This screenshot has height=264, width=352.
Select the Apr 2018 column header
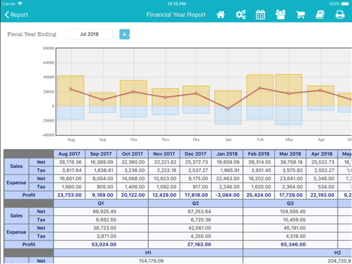(321, 154)
